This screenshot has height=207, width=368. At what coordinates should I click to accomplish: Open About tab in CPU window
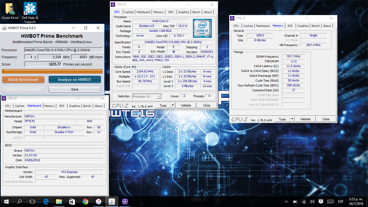click(208, 12)
